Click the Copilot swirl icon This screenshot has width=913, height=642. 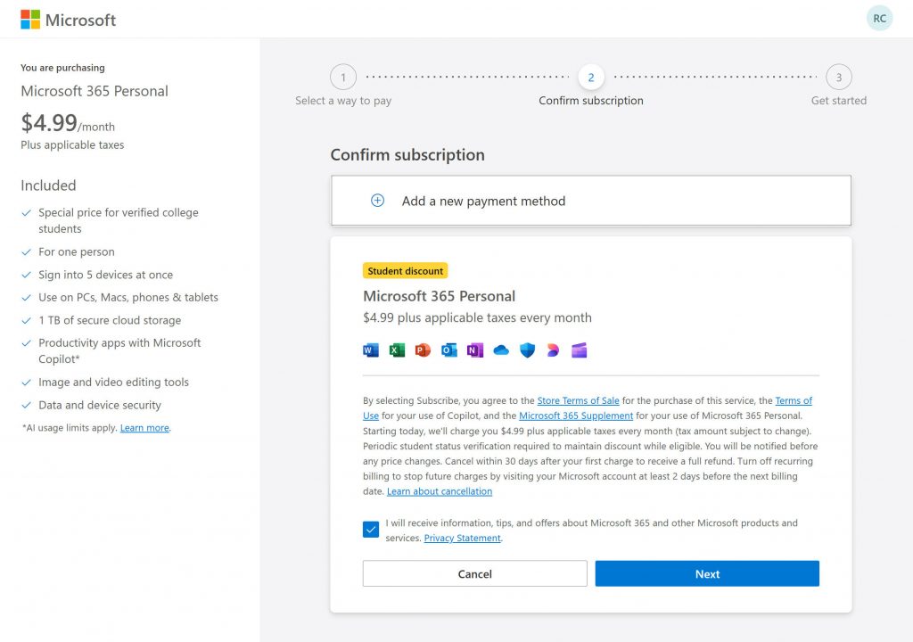click(x=554, y=350)
